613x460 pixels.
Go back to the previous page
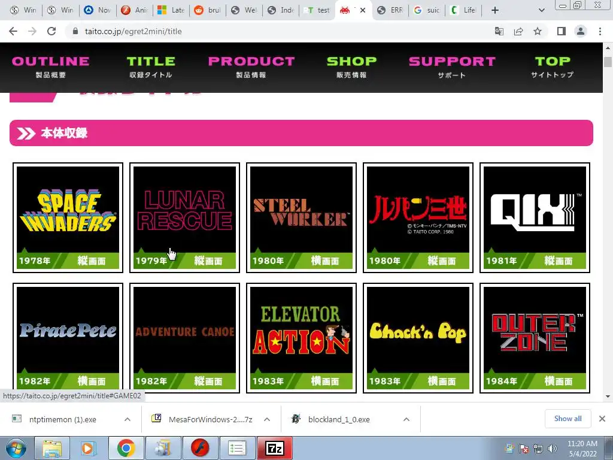click(13, 31)
